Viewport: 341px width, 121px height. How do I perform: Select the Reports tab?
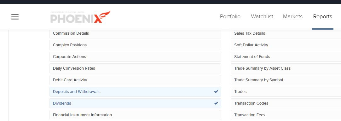tap(322, 16)
